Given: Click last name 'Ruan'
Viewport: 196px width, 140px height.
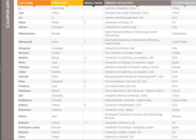Looking at the screenshot, I should (22, 137).
